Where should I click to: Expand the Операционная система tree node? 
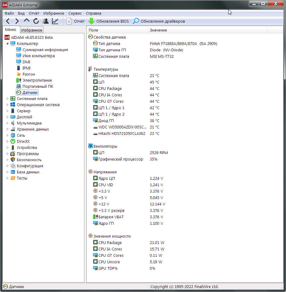click(7, 105)
